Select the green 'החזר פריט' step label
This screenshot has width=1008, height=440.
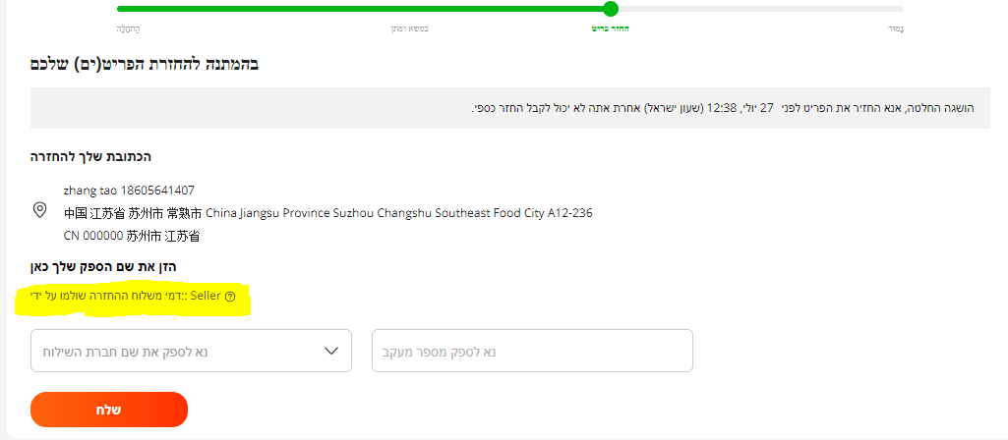pos(610,28)
